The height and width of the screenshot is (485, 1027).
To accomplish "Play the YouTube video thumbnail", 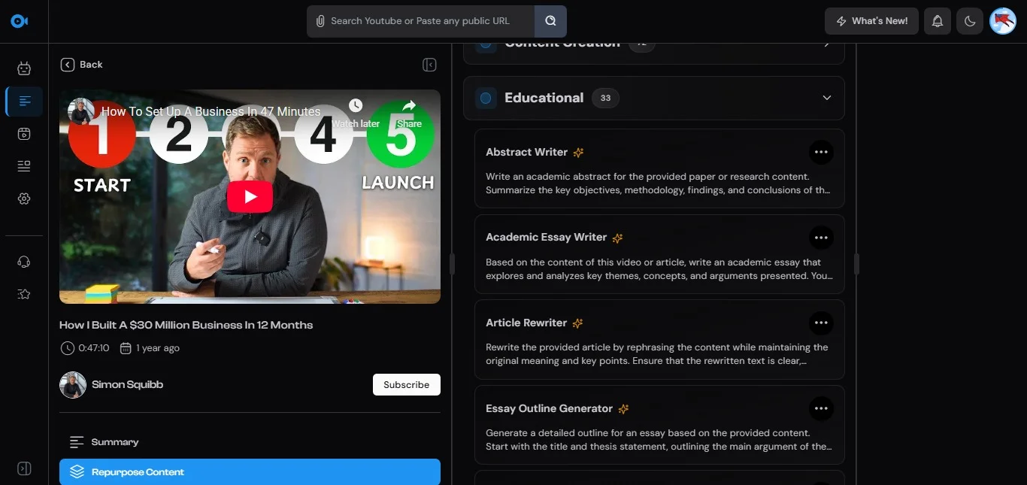I will click(x=250, y=197).
